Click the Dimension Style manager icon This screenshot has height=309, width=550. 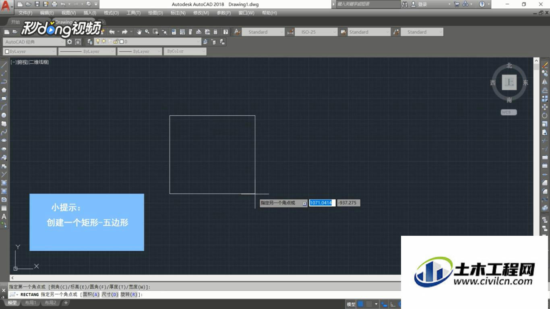[290, 32]
